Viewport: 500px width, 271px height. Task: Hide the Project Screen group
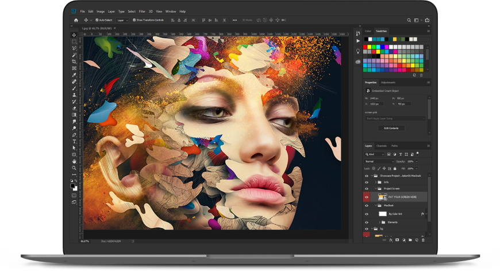tap(367, 189)
